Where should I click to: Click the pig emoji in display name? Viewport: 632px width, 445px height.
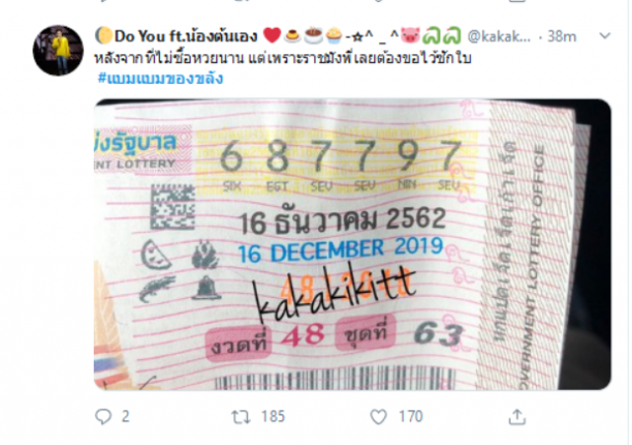(411, 36)
